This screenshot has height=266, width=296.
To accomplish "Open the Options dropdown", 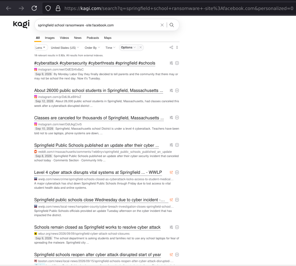I will 128,48.
